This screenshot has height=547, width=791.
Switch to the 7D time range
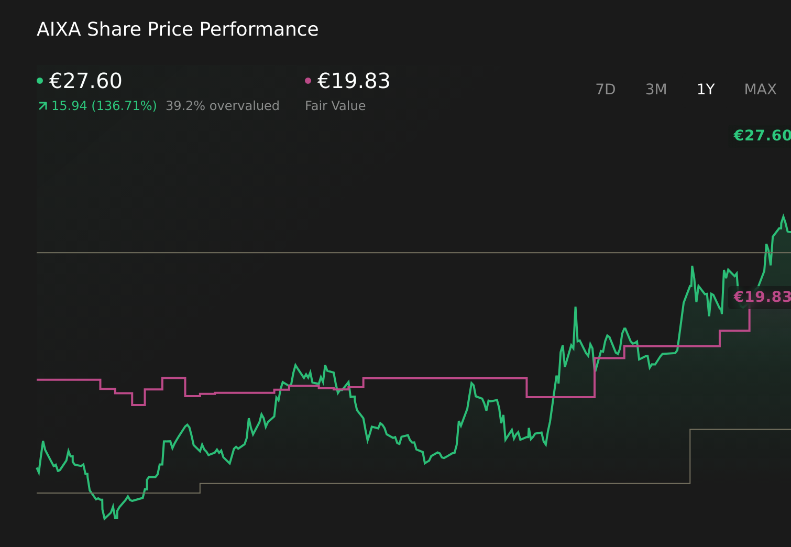[606, 89]
